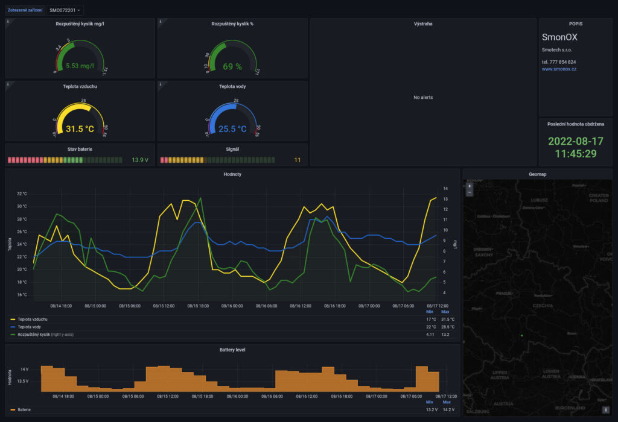Viewport: 618px width, 422px height.
Task: Toggle Teplota vzduchu series in legend
Action: click(33, 319)
